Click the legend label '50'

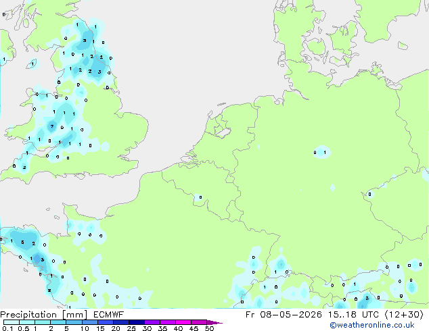[209, 328]
